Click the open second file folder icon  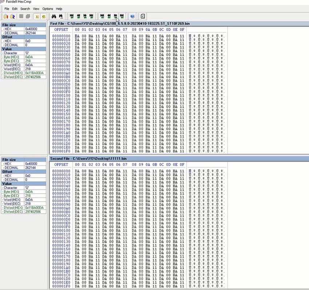13,16
